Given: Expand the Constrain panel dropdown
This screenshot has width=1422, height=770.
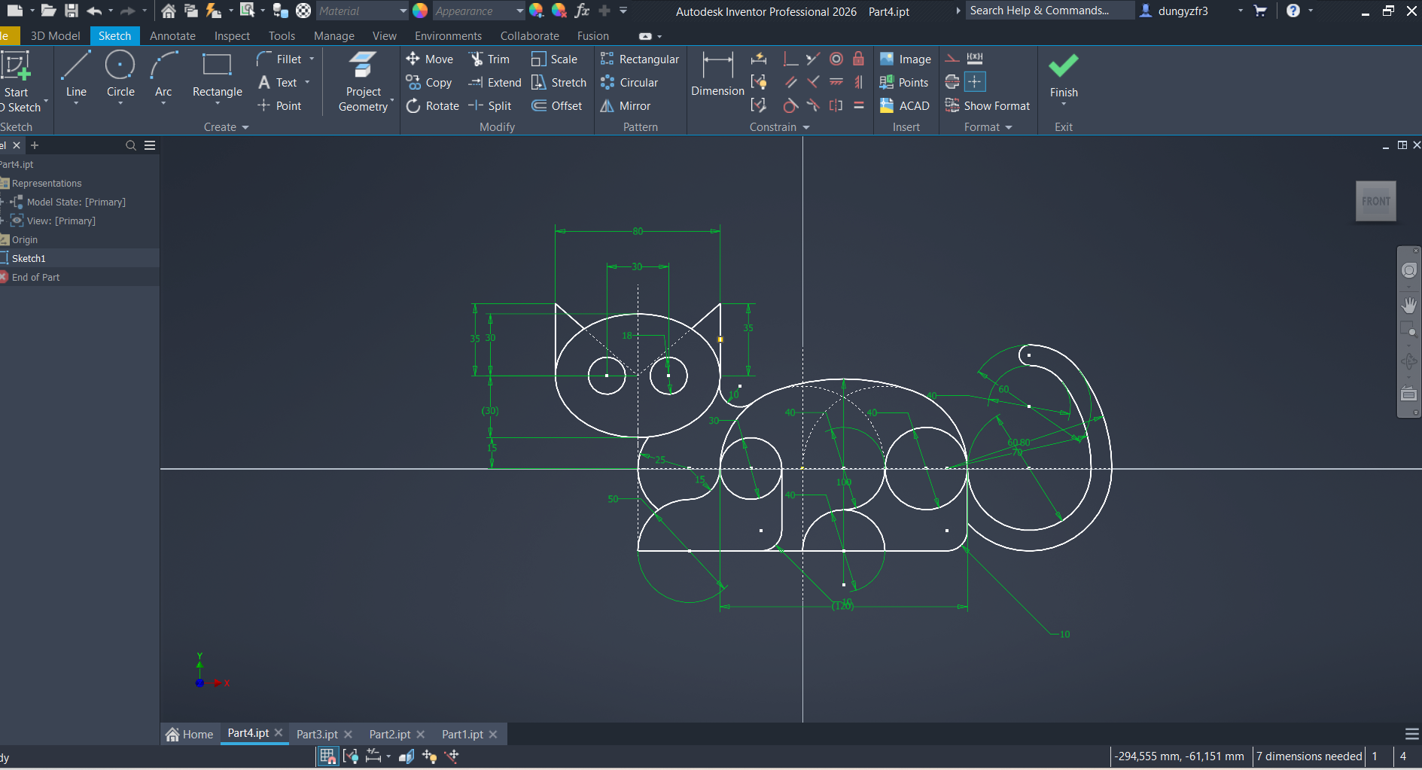Looking at the screenshot, I should tap(806, 127).
